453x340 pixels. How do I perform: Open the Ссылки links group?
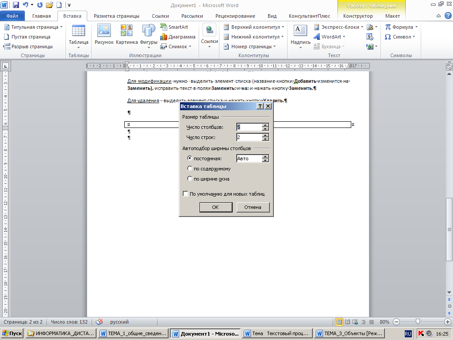tap(209, 36)
